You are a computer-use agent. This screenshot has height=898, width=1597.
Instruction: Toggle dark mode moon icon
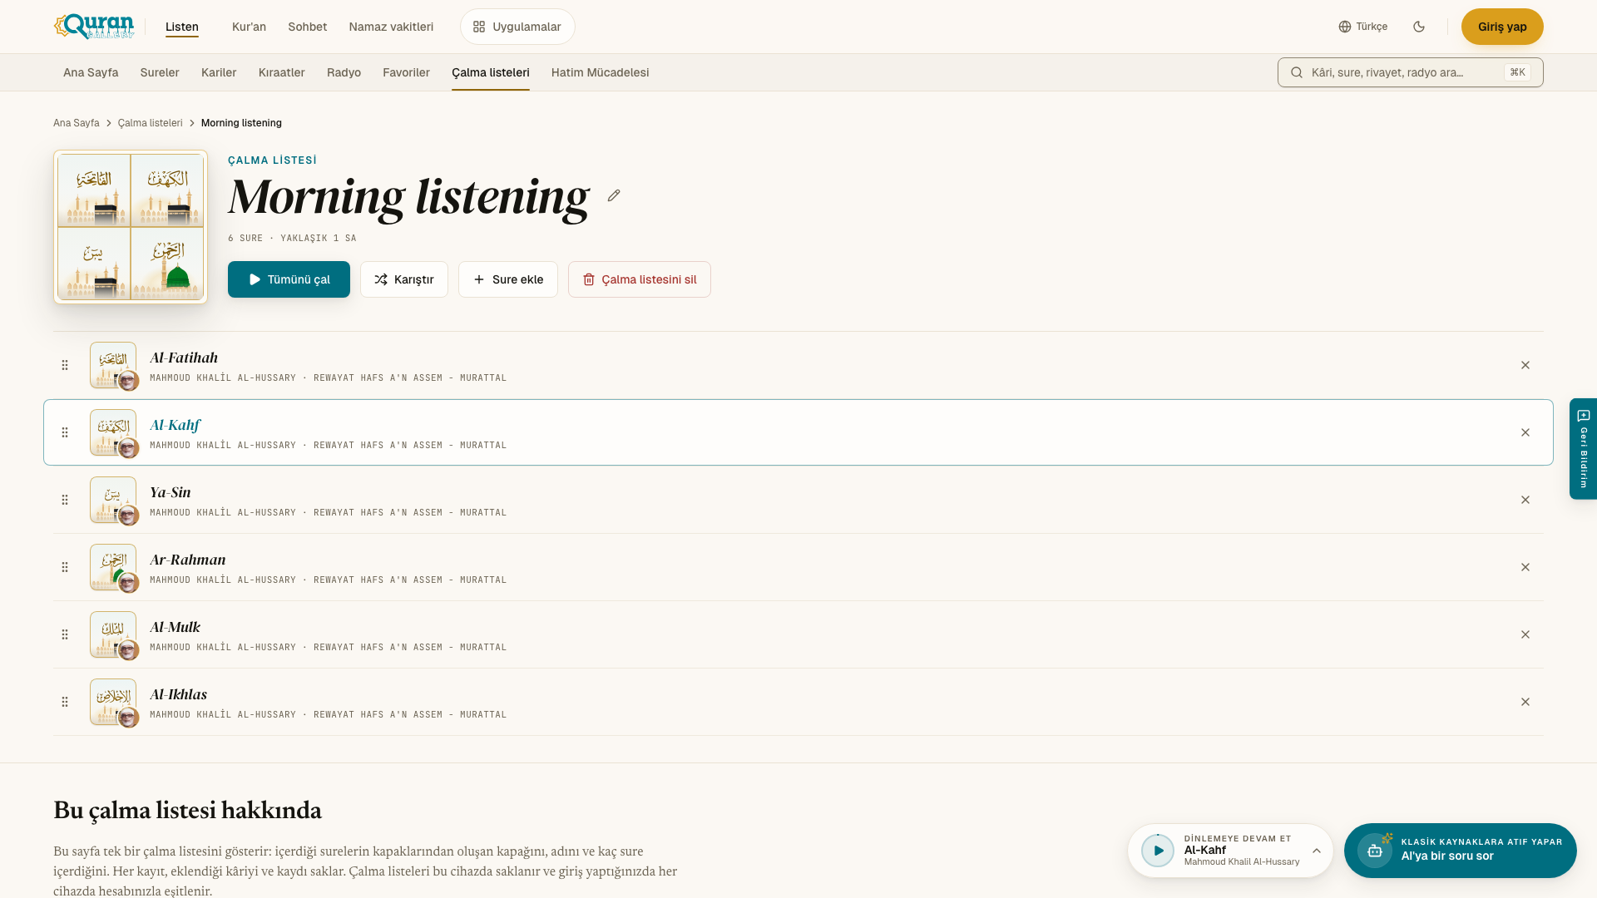tap(1419, 27)
